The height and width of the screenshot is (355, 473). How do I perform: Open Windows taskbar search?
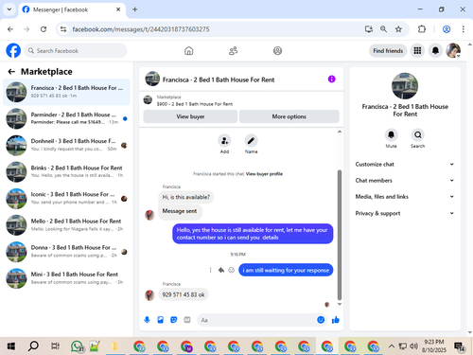(x=33, y=346)
